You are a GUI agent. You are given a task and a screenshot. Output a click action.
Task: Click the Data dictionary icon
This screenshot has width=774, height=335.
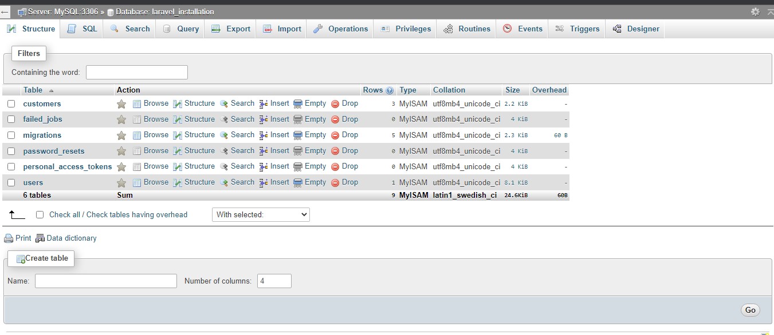40,238
